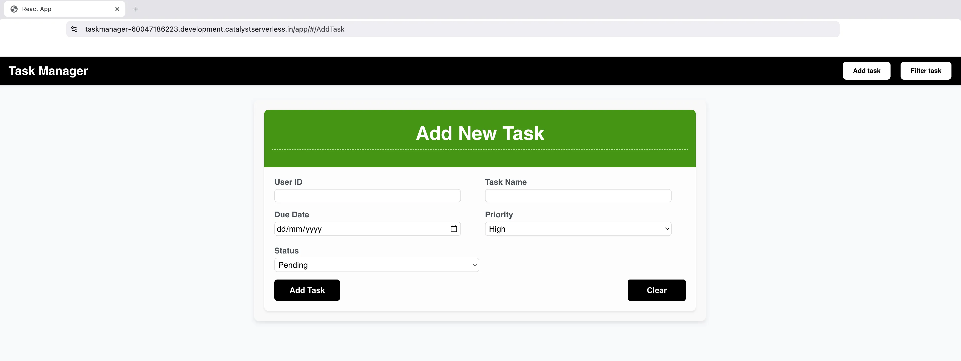Click Add task in the top navigation
961x361 pixels.
[866, 71]
